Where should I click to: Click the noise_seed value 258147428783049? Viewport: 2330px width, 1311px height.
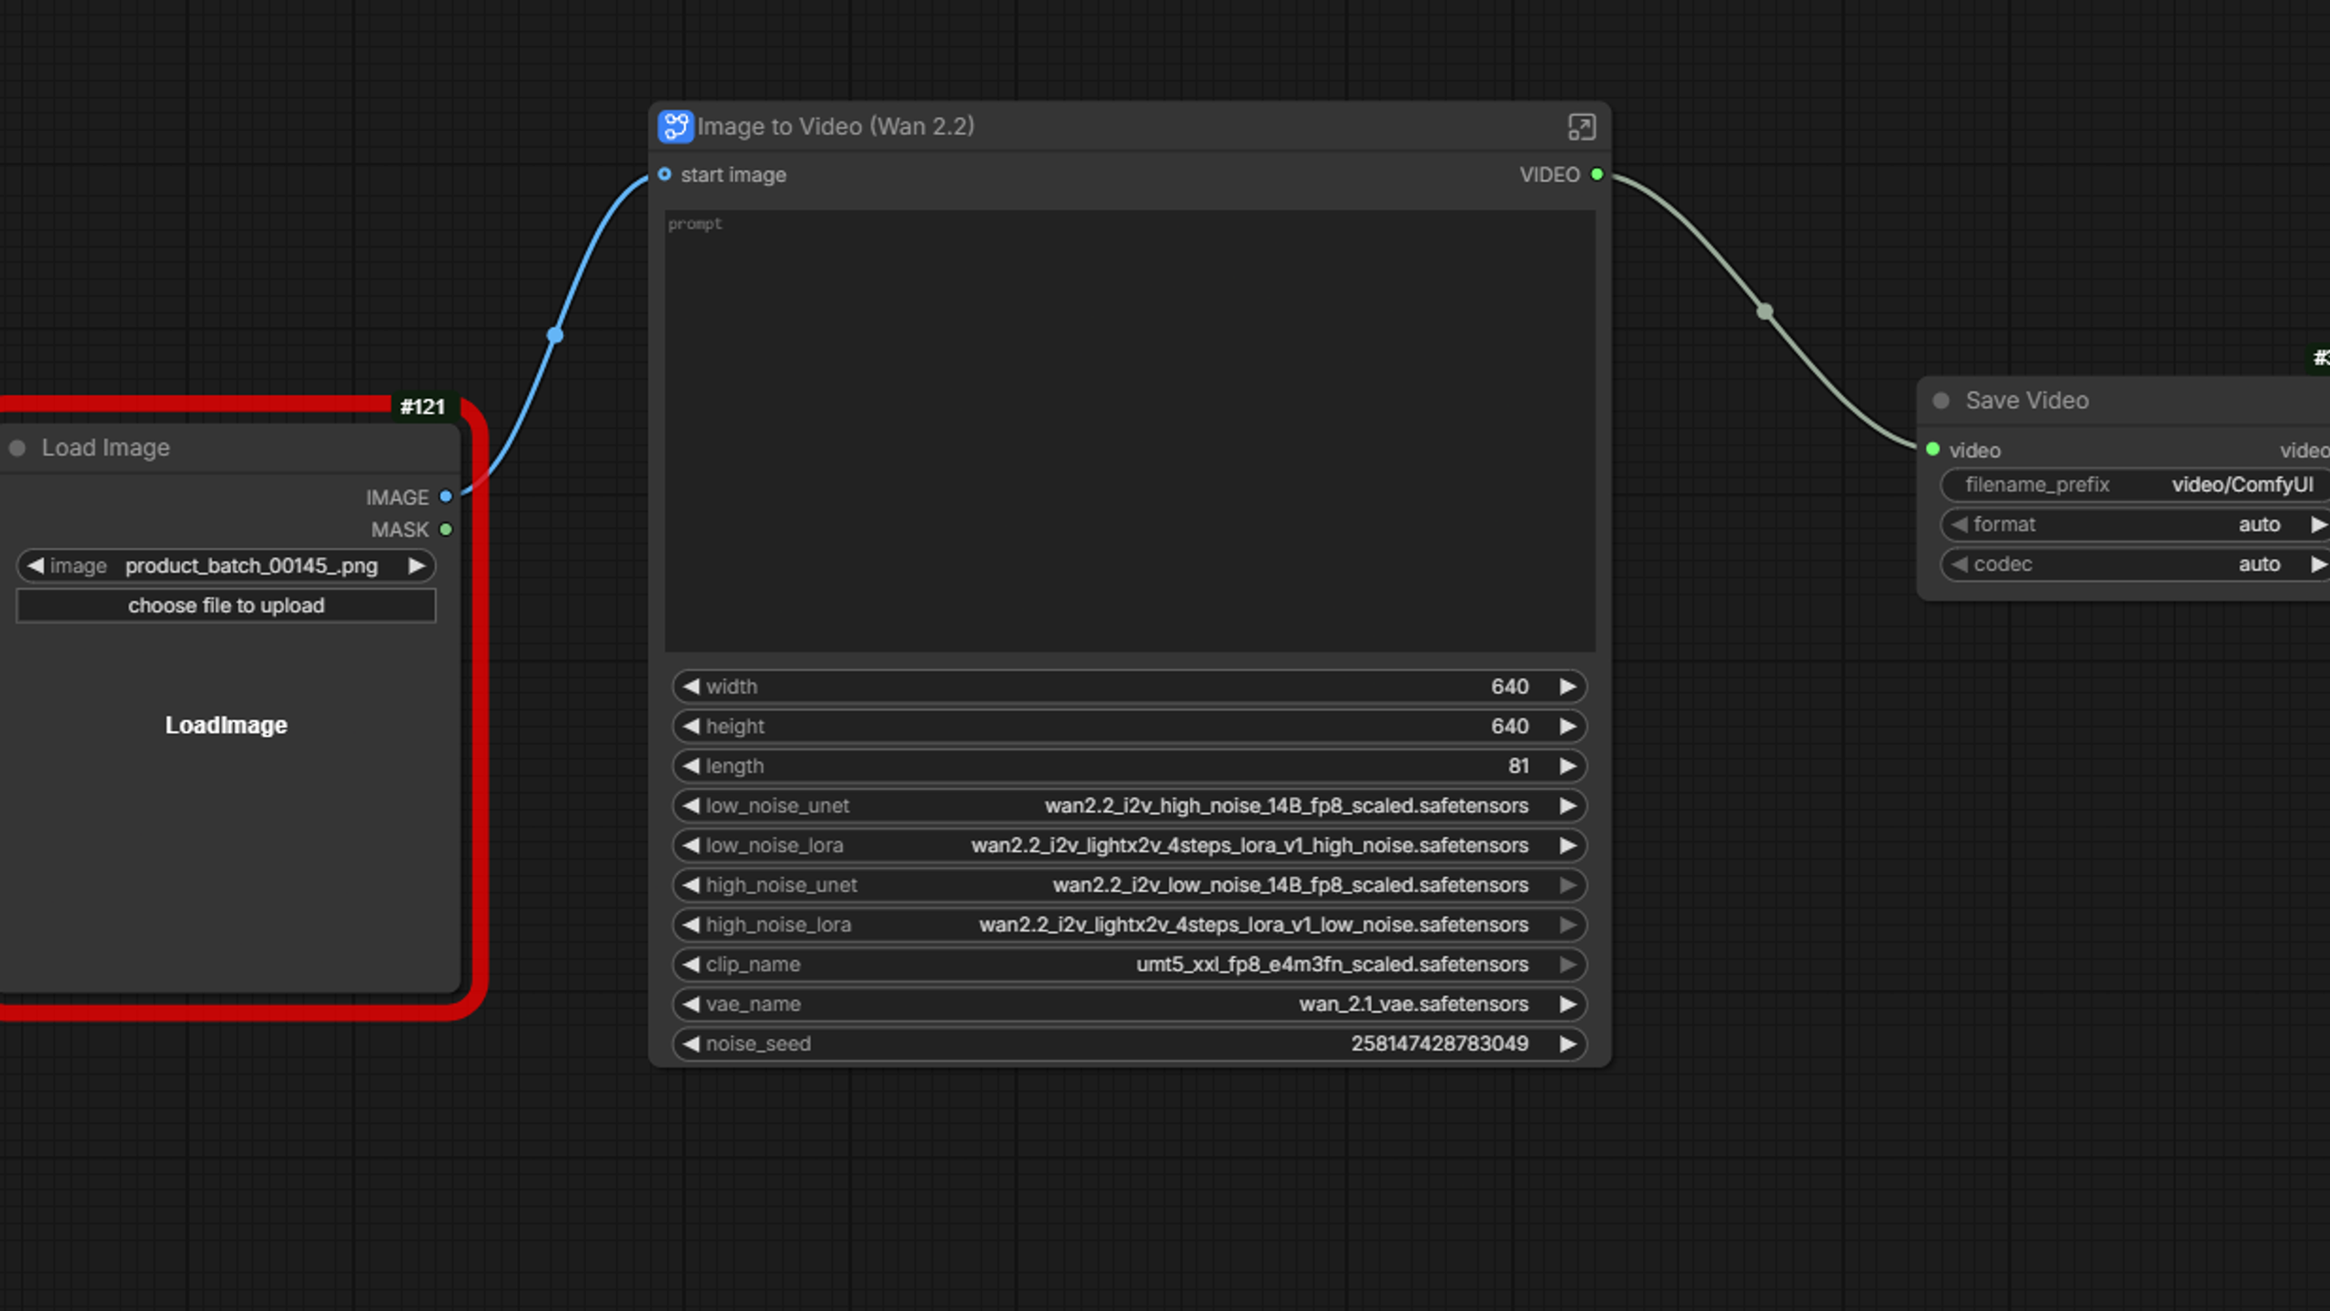click(1440, 1044)
